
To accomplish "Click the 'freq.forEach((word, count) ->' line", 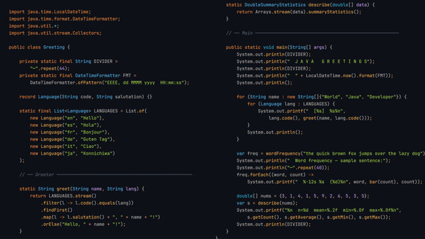I will 275,175.
